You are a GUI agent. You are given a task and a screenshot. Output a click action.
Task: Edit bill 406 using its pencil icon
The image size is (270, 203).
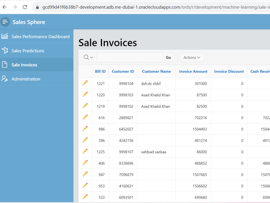(85, 163)
